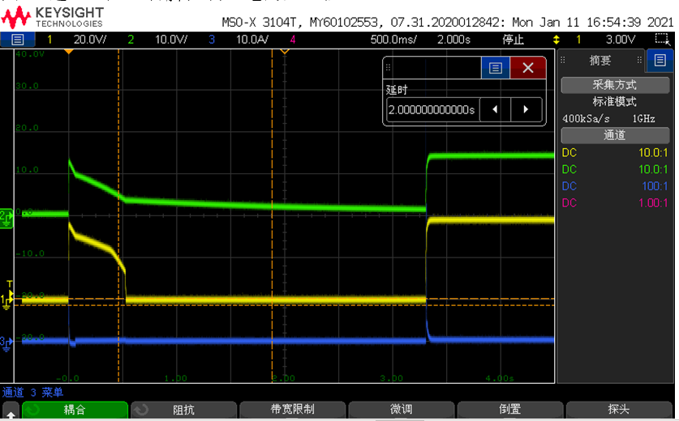Open the 阻抗 impedance softkey

coord(183,410)
